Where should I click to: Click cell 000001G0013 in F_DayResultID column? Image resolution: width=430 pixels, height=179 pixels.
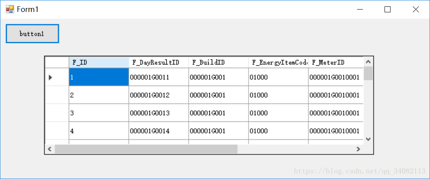coord(158,113)
